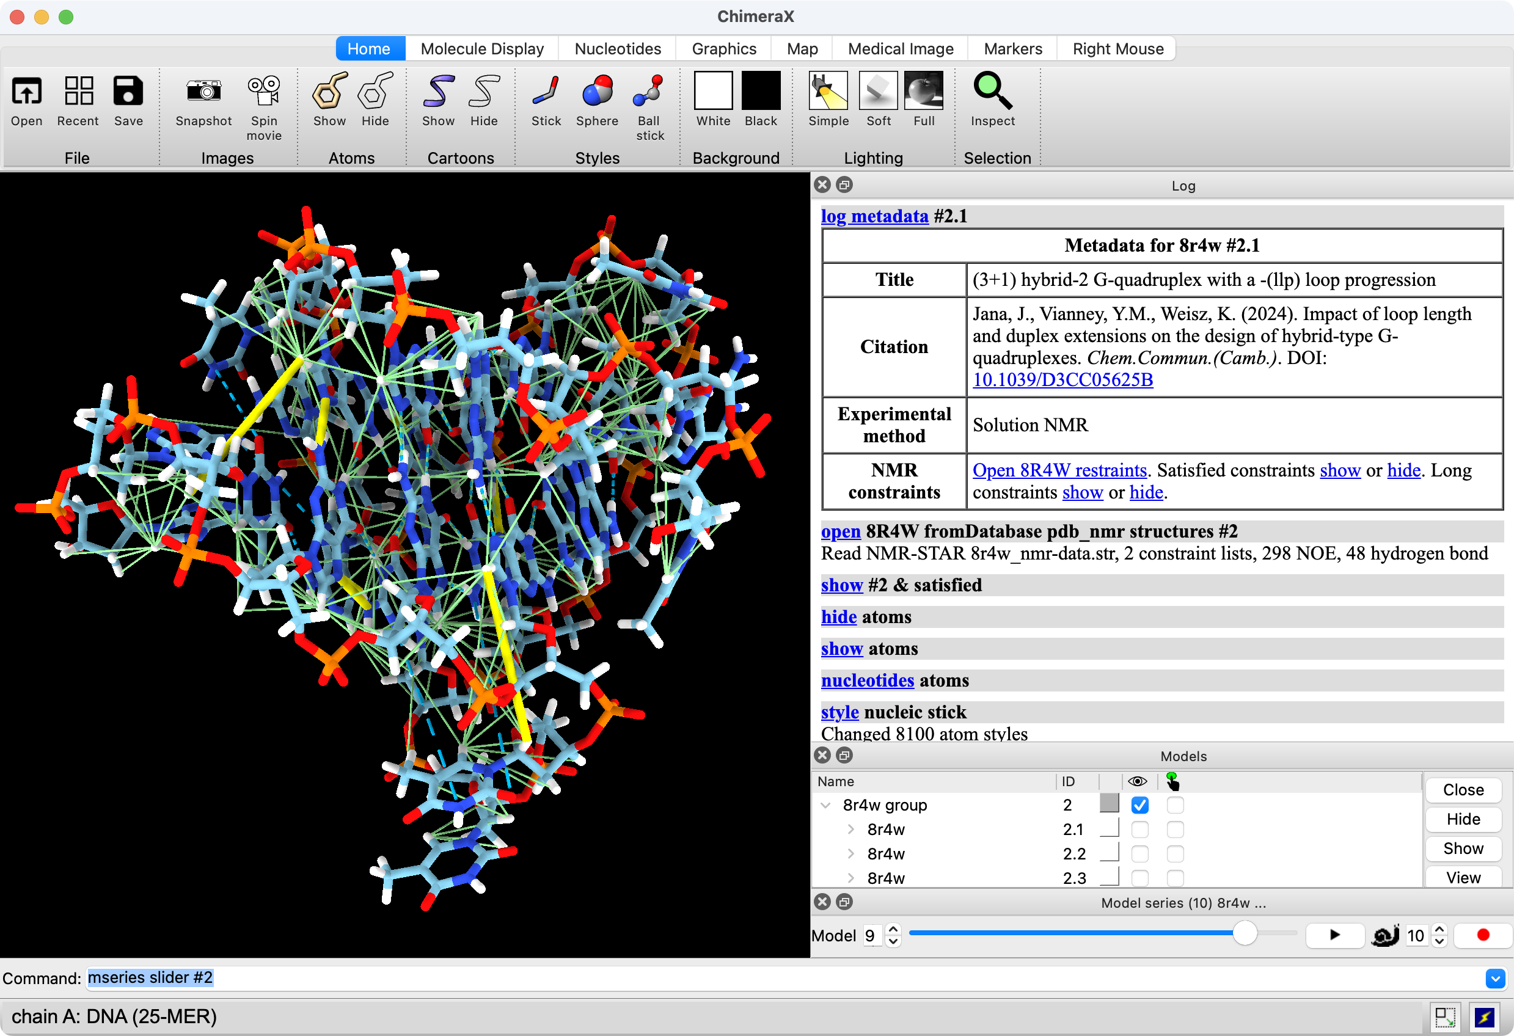This screenshot has height=1036, width=1514.
Task: Open the 8R4W restraints link
Action: 1059,470
